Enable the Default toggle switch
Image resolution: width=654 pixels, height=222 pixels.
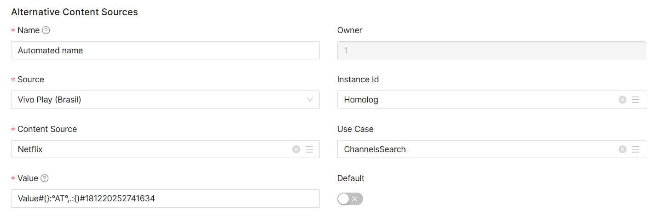(x=350, y=199)
